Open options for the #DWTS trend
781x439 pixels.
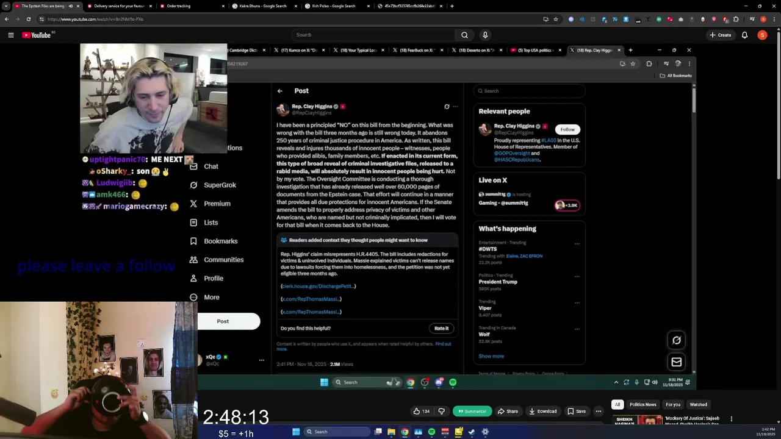(577, 244)
